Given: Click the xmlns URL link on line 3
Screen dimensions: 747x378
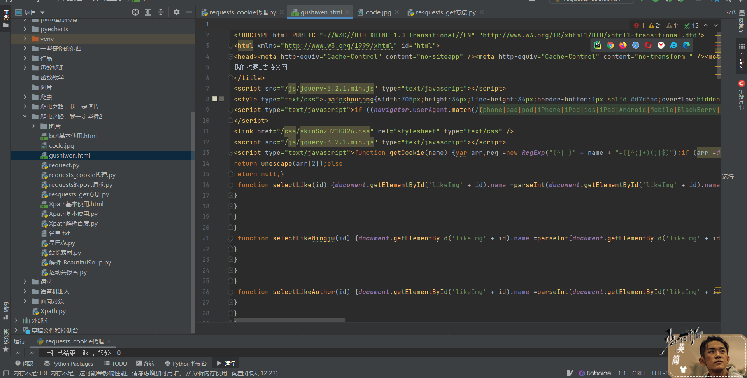Looking at the screenshot, I should click(338, 46).
